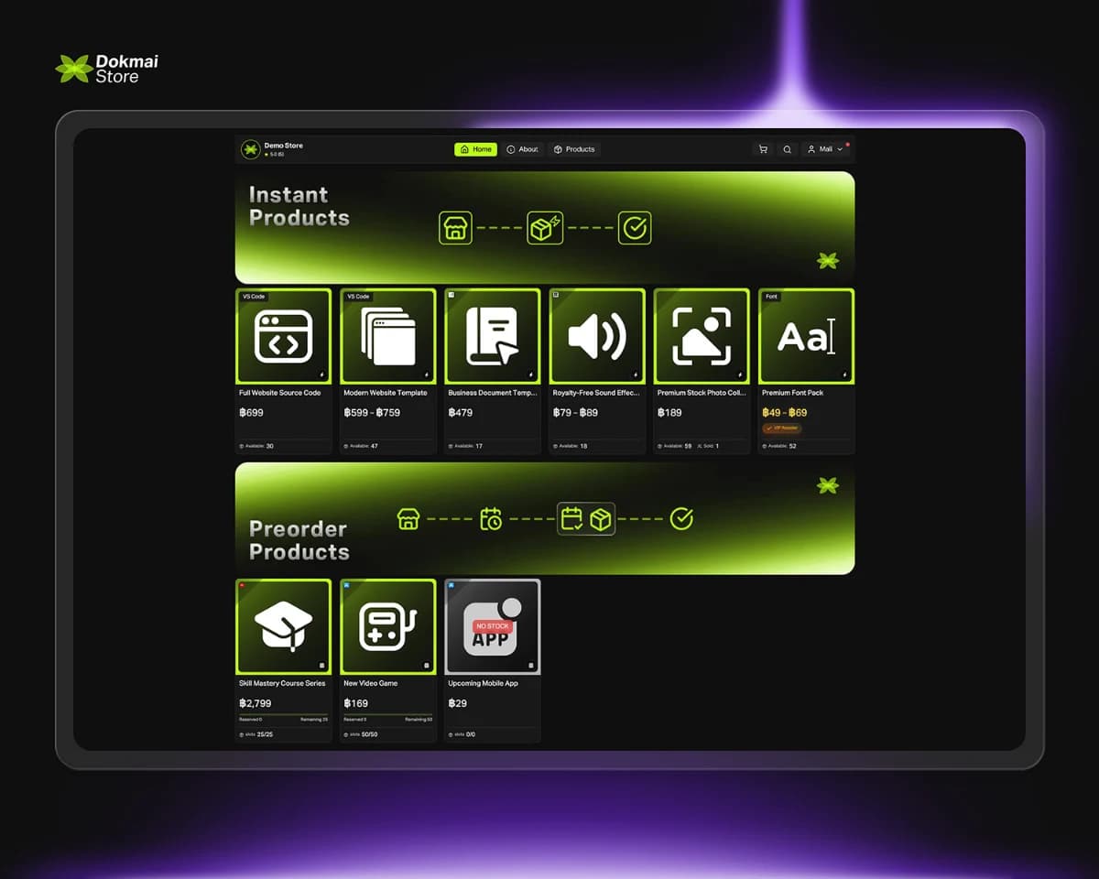Click the search icon in the header

(786, 149)
